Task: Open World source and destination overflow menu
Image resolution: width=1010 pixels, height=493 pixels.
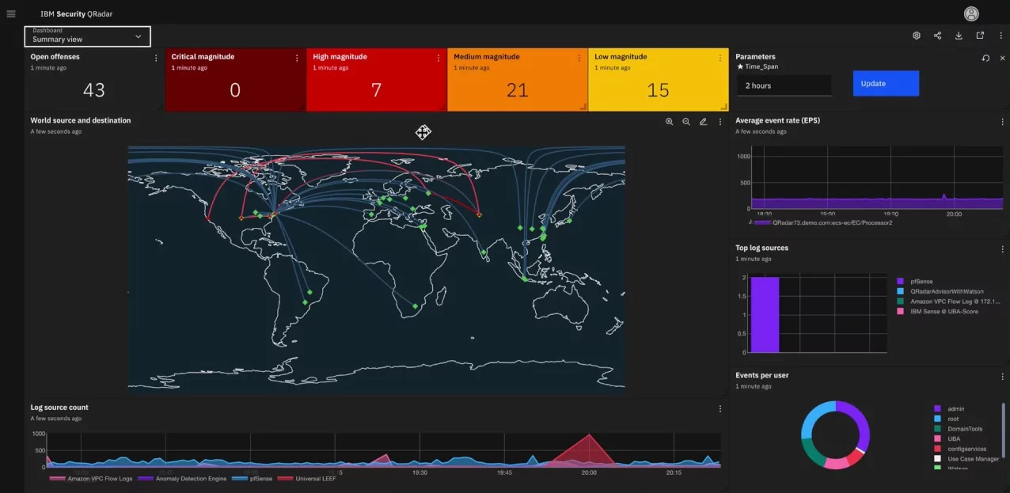Action: [x=720, y=122]
